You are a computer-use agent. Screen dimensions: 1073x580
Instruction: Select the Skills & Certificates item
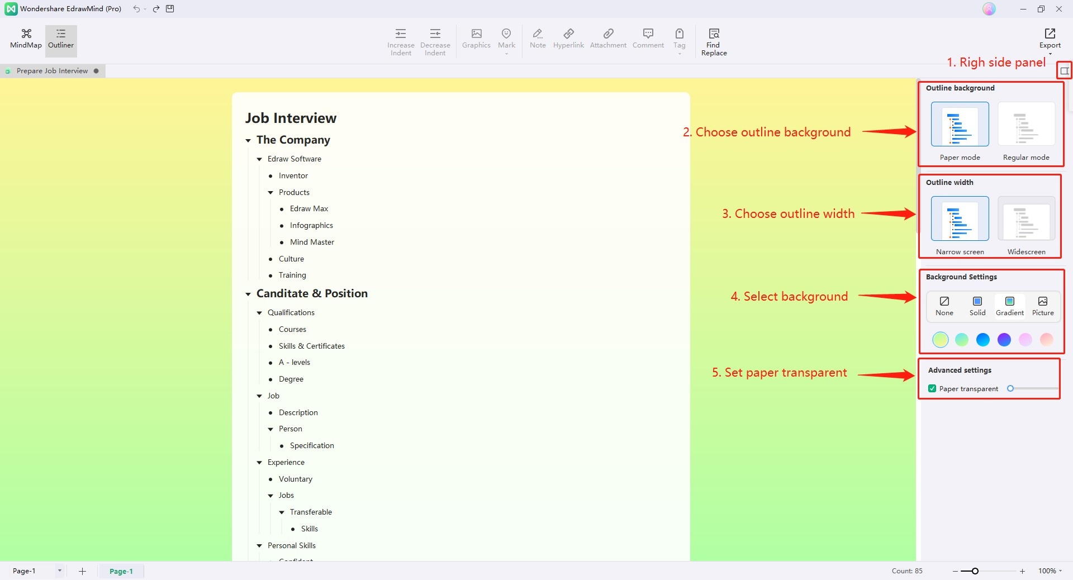[312, 346]
